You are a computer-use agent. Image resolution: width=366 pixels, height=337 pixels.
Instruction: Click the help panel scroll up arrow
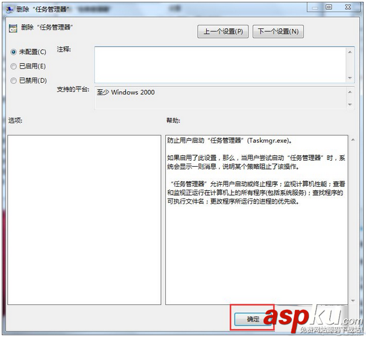pyautogui.click(x=353, y=140)
